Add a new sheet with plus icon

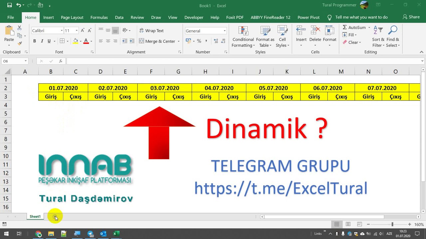point(55,216)
